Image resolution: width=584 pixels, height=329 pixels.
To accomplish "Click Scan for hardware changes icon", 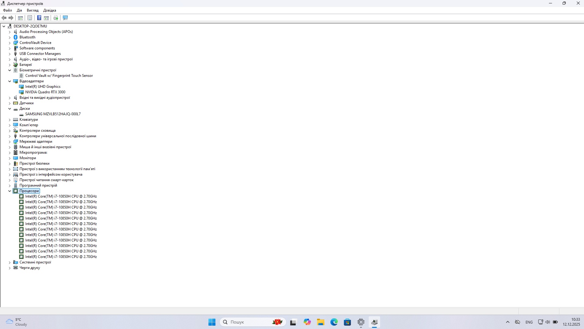I will click(x=65, y=18).
